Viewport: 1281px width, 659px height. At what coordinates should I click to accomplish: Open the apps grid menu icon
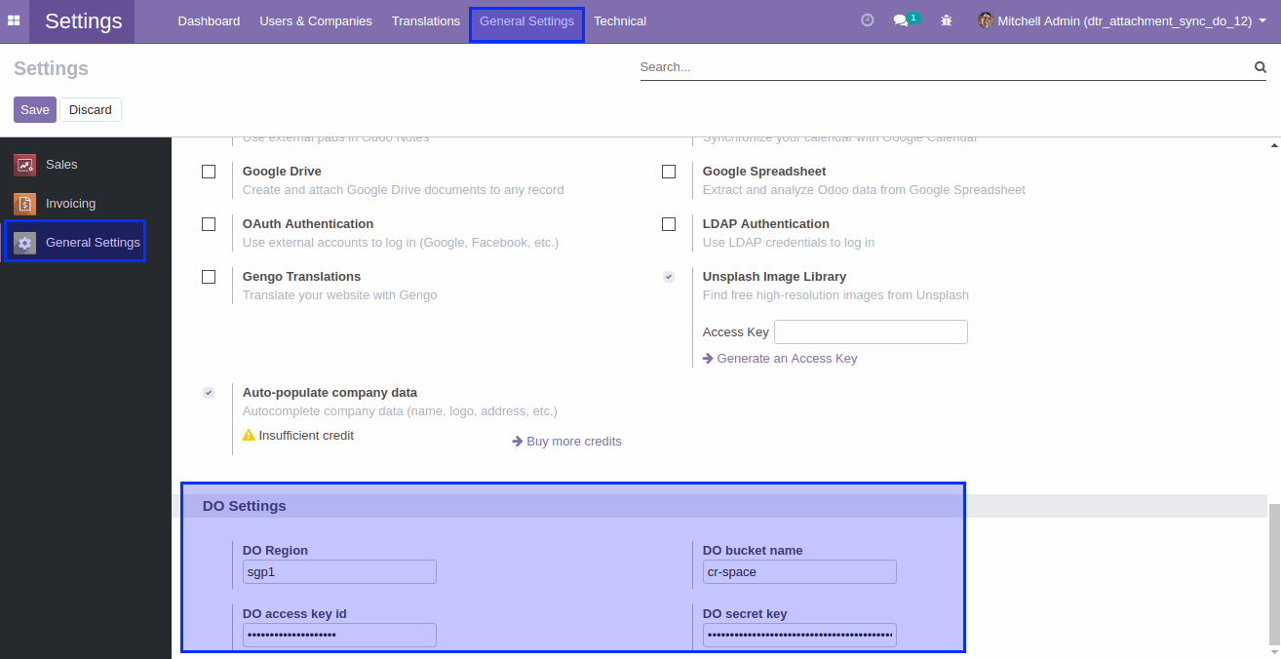pos(14,20)
